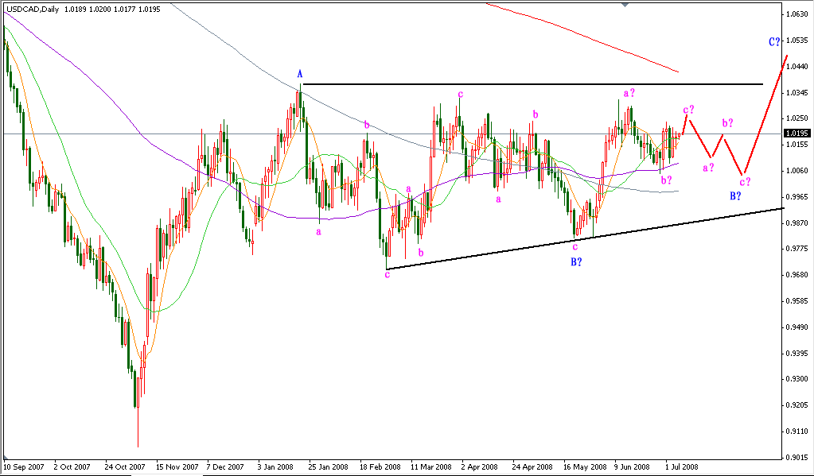Click the '3 Jan 2008' date label
Image resolution: width=814 pixels, height=476 pixels.
pyautogui.click(x=275, y=466)
